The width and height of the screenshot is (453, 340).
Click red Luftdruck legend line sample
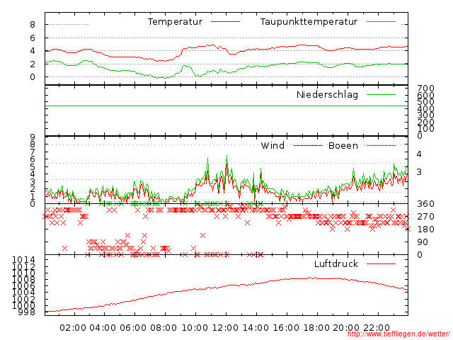click(381, 263)
